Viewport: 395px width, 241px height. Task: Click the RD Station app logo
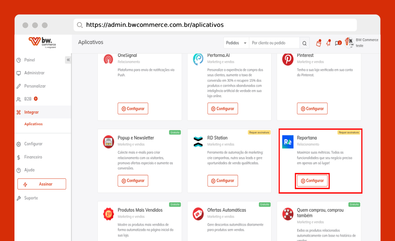tap(198, 142)
